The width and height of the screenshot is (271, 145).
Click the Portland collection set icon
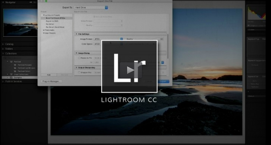point(11,62)
